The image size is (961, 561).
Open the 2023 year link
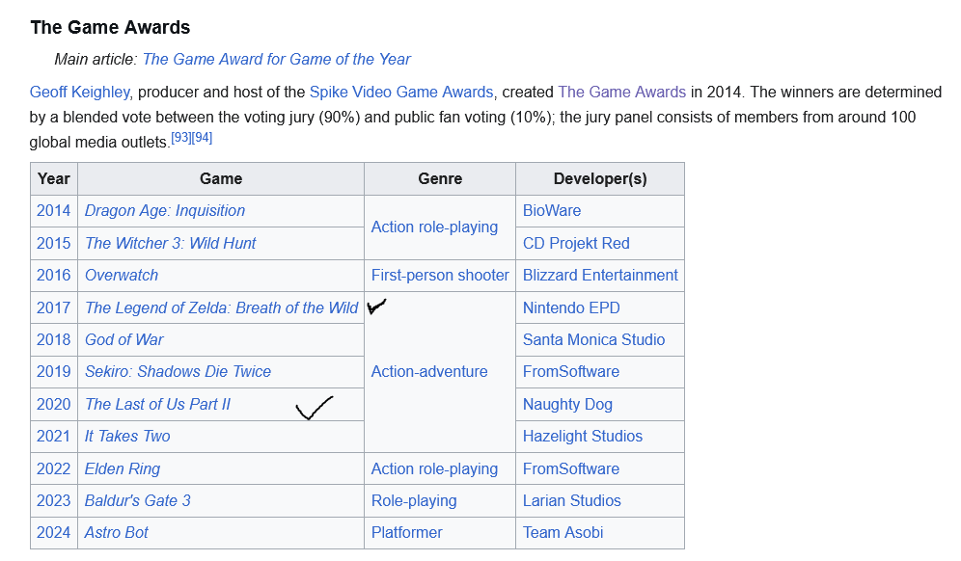point(53,500)
